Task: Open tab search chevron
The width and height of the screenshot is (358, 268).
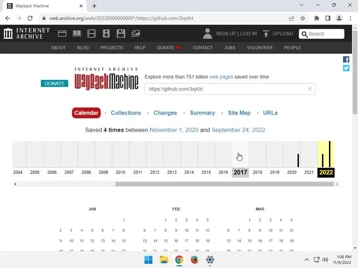Action: pos(302,5)
